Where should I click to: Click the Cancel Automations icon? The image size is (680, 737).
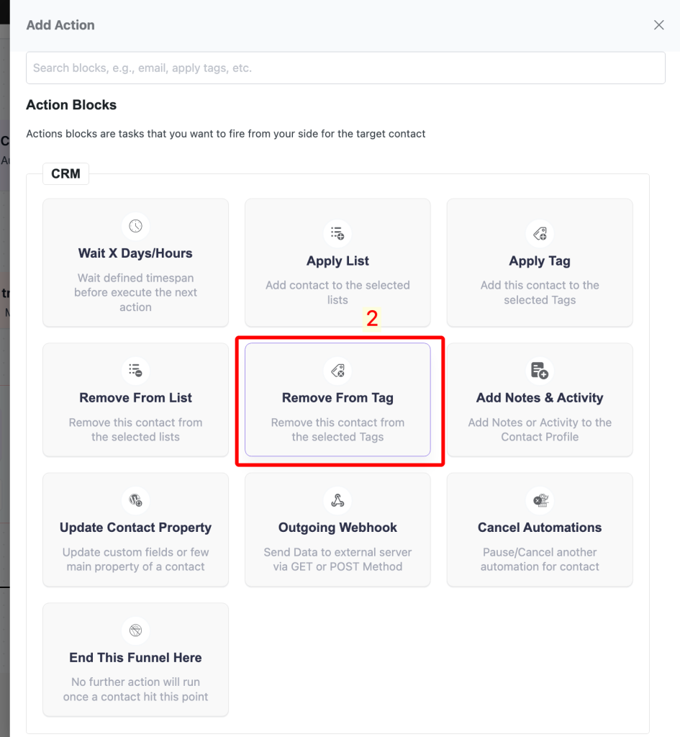click(540, 500)
